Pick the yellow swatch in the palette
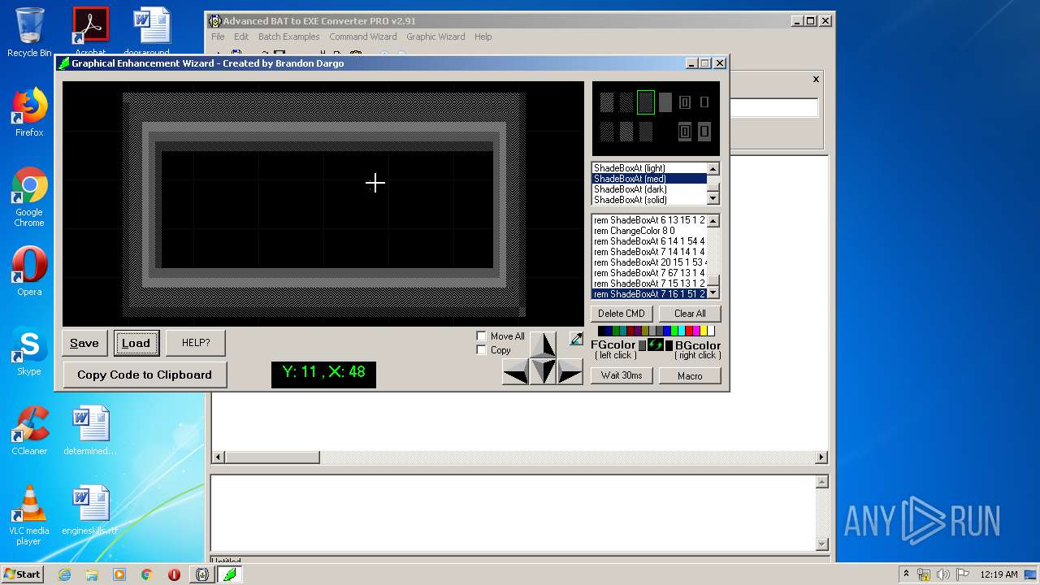 pyautogui.click(x=704, y=331)
